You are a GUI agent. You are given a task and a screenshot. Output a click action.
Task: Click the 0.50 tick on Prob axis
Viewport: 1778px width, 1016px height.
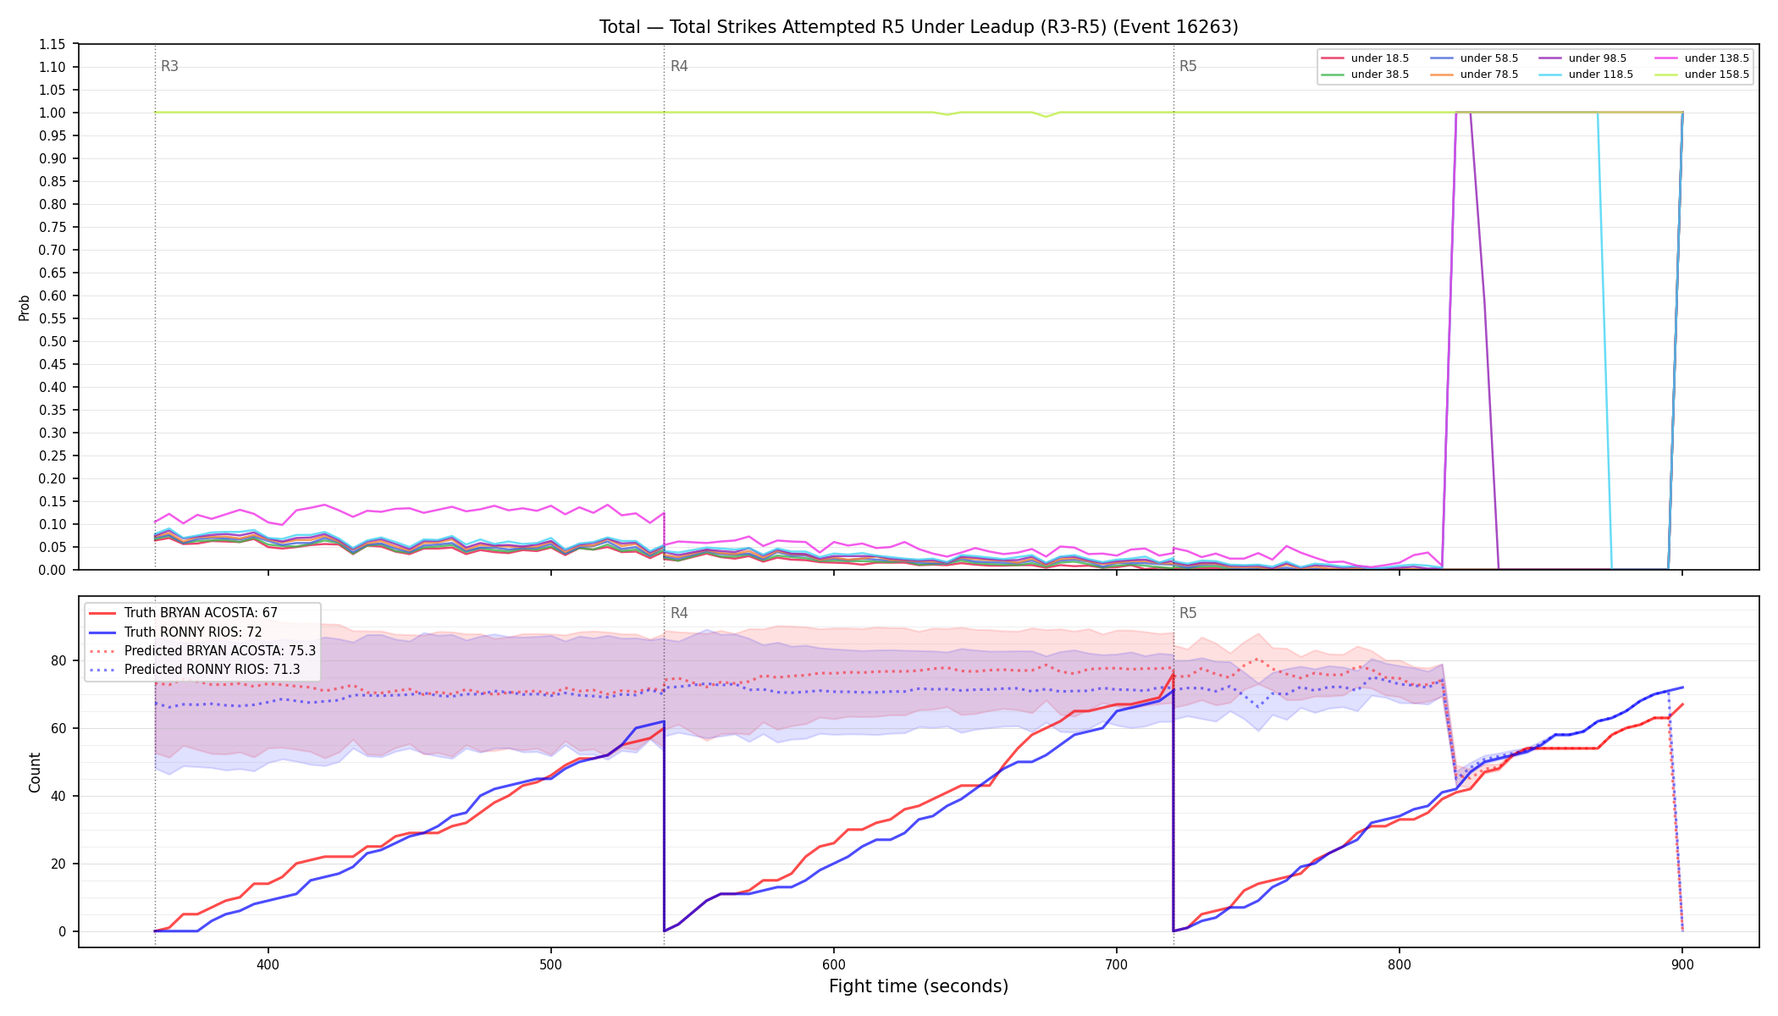point(52,341)
